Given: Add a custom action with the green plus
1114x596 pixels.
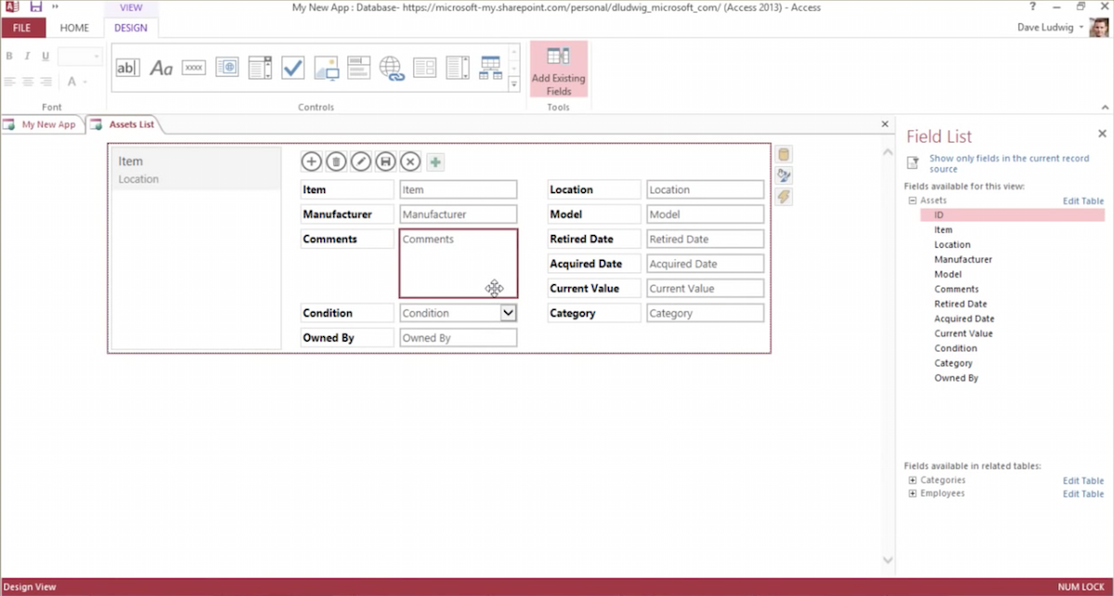Looking at the screenshot, I should coord(434,162).
